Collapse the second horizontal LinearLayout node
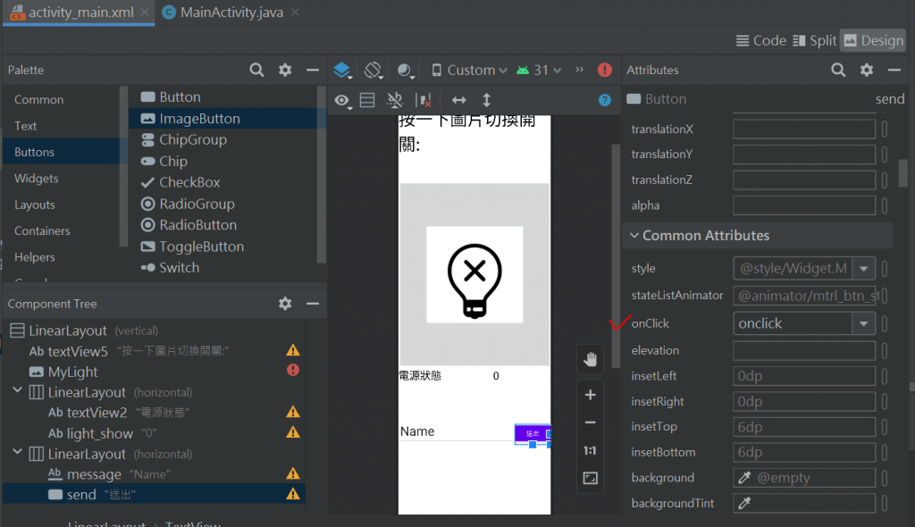This screenshot has height=527, width=915. pos(18,452)
